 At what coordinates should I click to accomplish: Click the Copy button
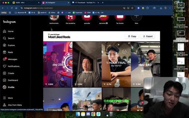[x=132, y=36]
